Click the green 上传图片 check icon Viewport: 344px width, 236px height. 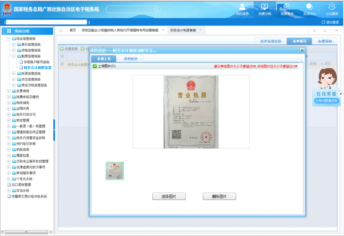coord(95,66)
